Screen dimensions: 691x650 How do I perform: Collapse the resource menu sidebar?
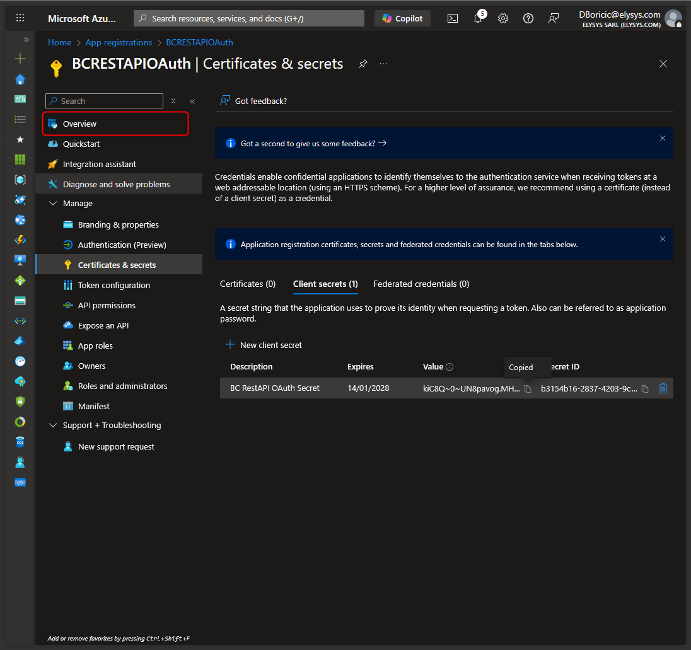[192, 101]
